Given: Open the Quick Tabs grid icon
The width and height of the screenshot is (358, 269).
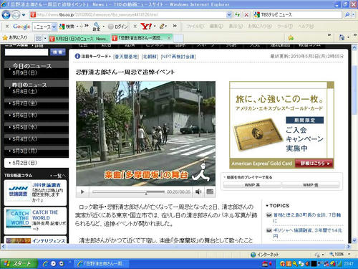Looking at the screenshot, I should click(x=38, y=38).
